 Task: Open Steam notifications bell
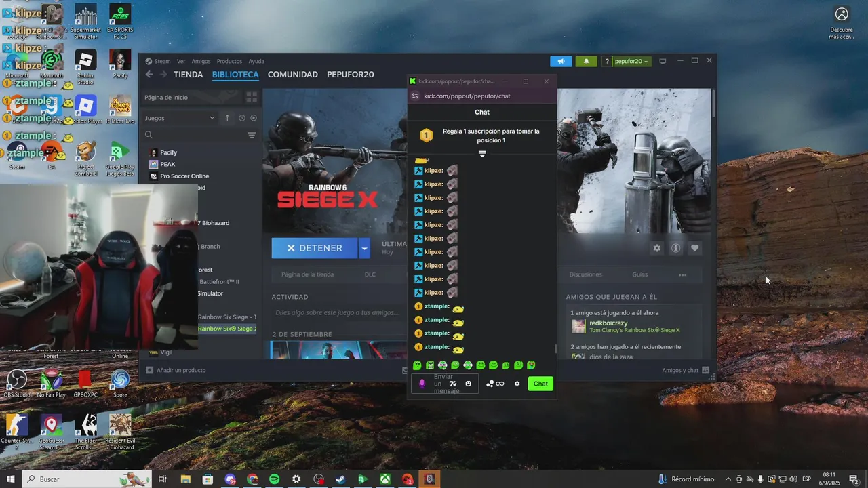pos(587,61)
